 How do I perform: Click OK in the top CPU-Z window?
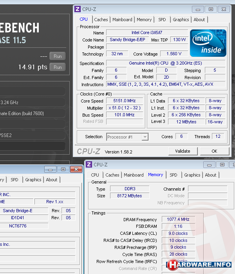pyautogui.click(x=214, y=151)
